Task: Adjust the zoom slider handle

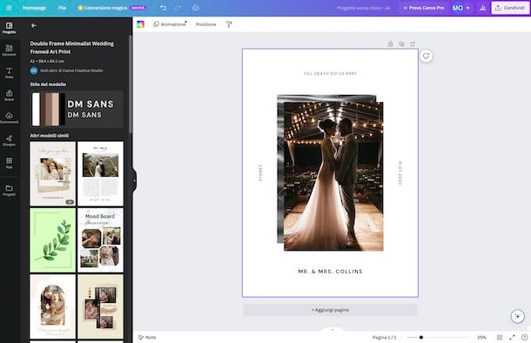Action: point(421,337)
